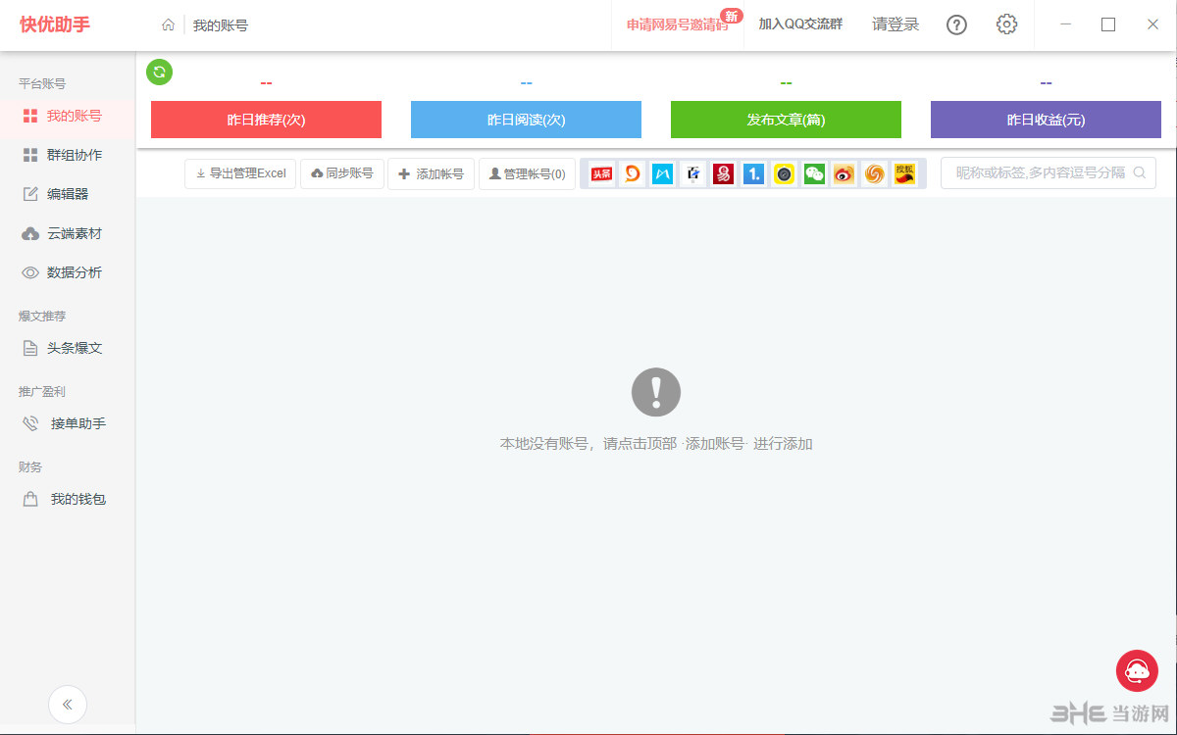The width and height of the screenshot is (1177, 735).
Task: Open 我的钱包 in the sidebar
Action: coord(67,499)
